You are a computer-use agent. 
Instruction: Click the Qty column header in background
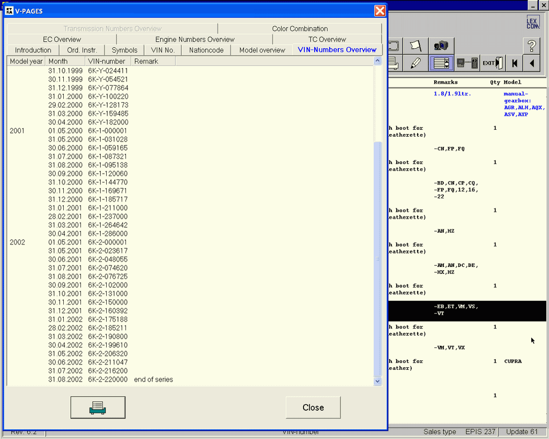click(x=495, y=82)
